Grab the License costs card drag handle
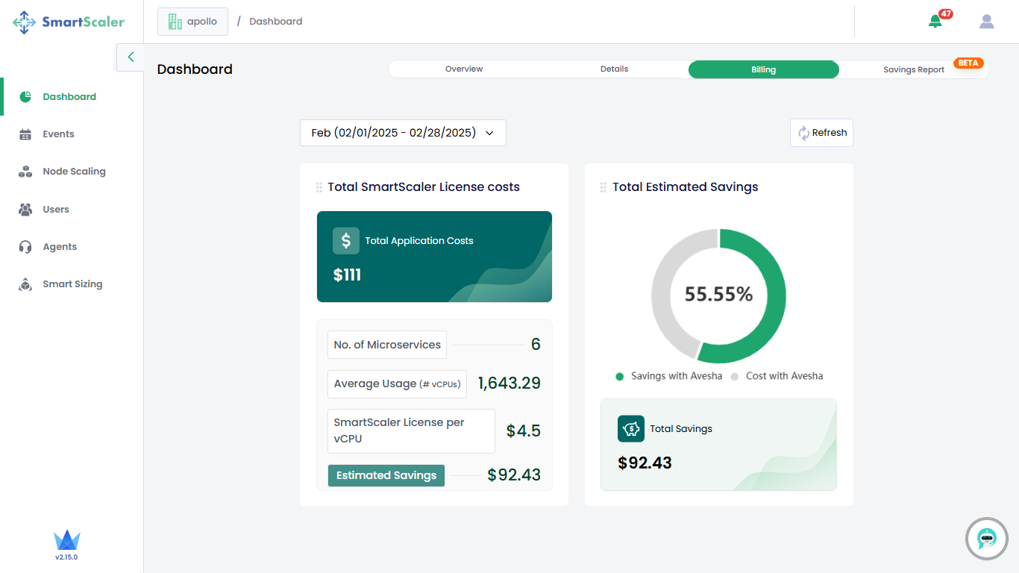Viewport: 1019px width, 573px height. [x=319, y=187]
